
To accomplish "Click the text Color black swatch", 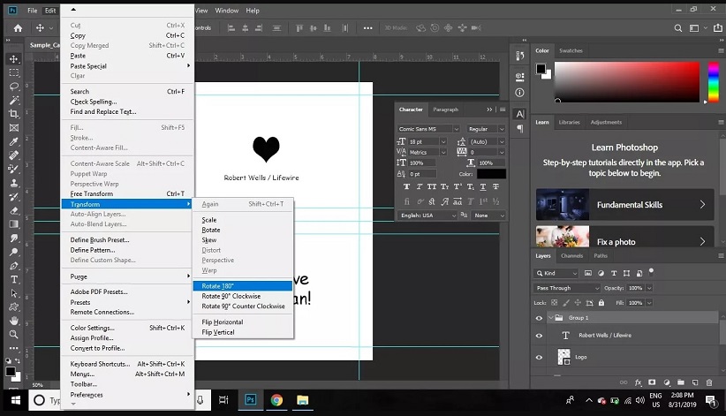I will [491, 174].
